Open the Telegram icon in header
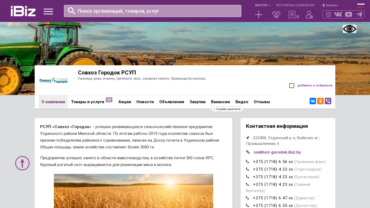The width and height of the screenshot is (370, 208). click(359, 14)
